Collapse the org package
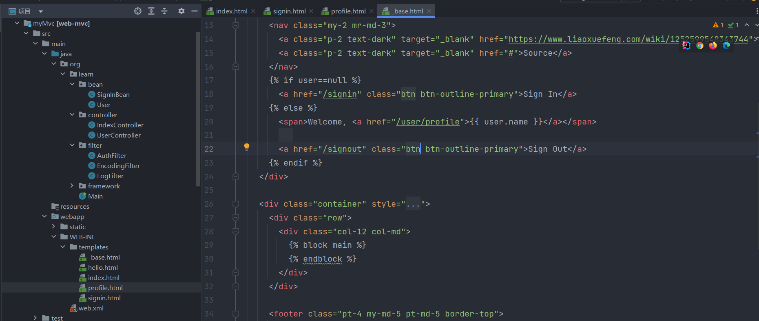 tap(54, 64)
